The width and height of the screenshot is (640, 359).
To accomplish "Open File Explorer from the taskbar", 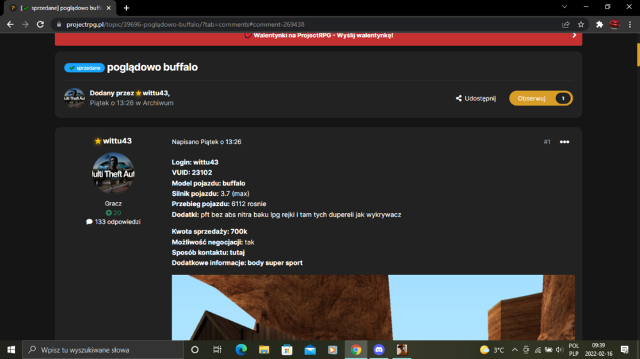I will [264, 349].
